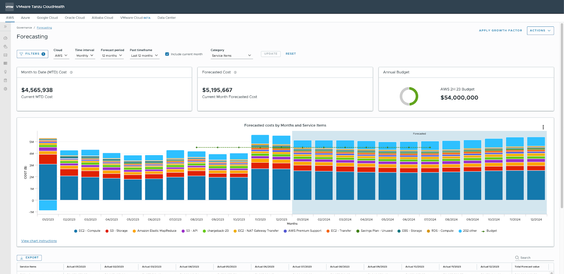Click the Forecasted Cost info icon

coord(235,72)
